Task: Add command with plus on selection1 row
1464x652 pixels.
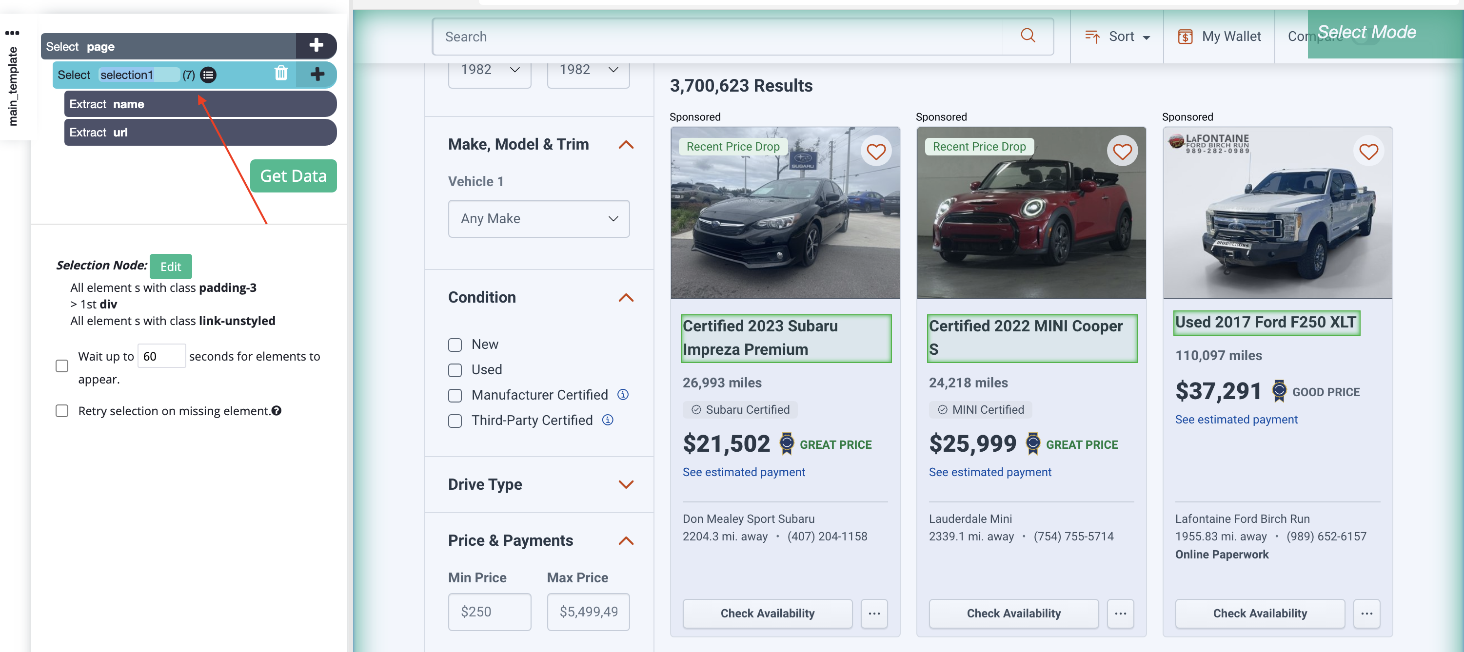Action: click(x=317, y=74)
